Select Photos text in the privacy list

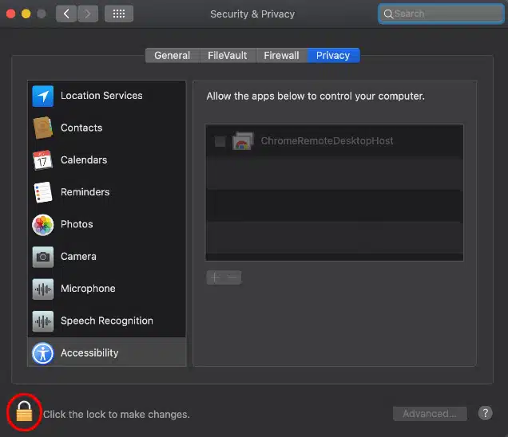coord(77,224)
